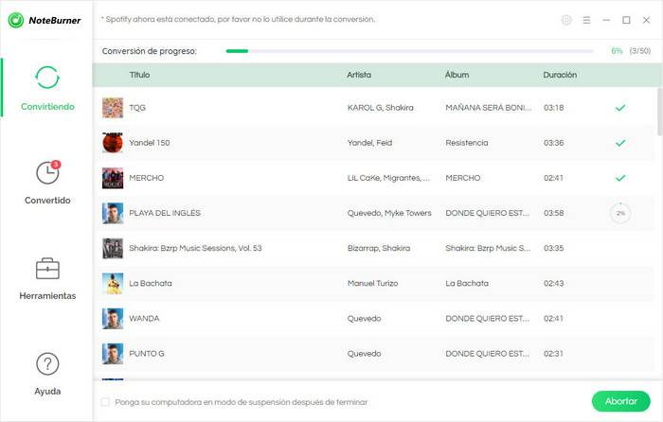Select the MERCHO song title
663x422 pixels.
coord(146,178)
